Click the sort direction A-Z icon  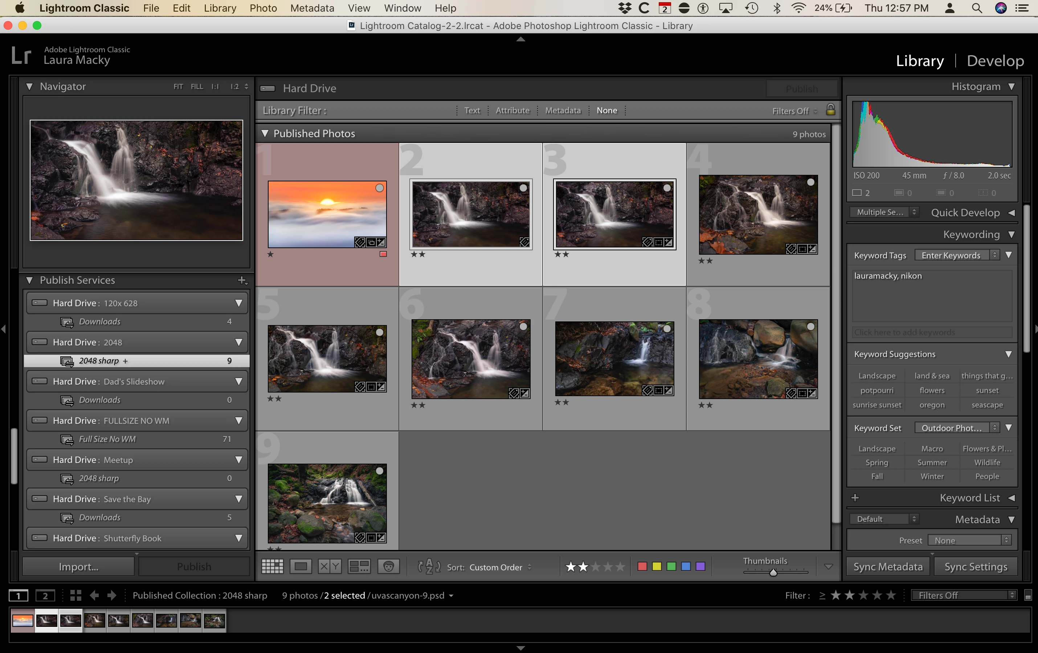point(429,566)
